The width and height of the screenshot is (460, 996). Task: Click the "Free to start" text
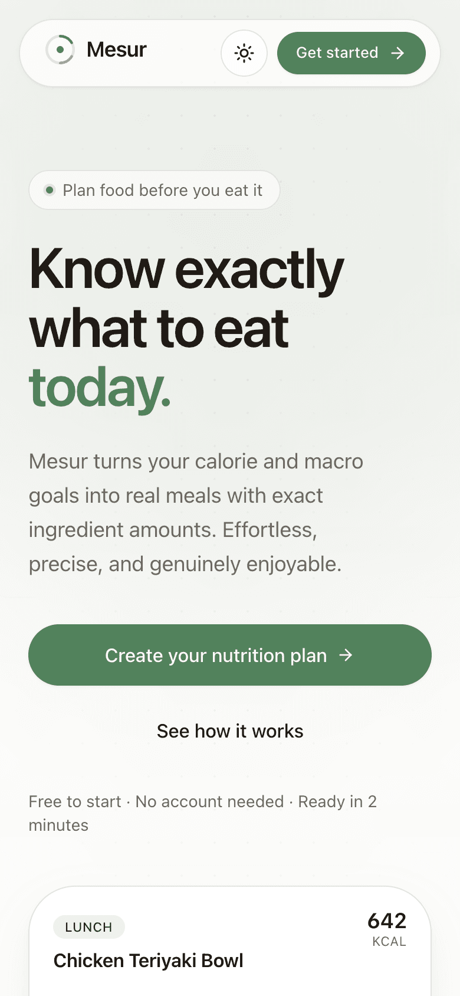(x=75, y=801)
